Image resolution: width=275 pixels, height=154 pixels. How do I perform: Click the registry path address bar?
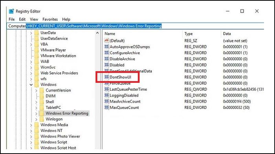click(136, 26)
